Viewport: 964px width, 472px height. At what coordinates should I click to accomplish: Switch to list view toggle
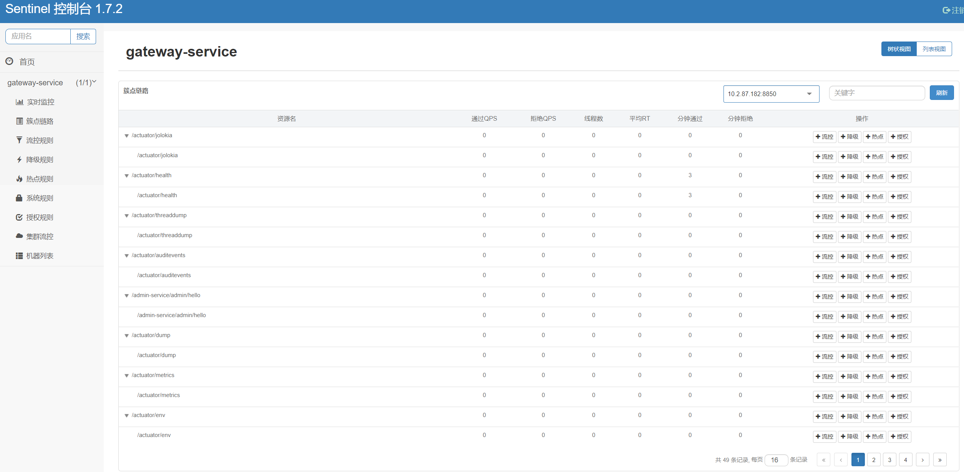pos(934,49)
